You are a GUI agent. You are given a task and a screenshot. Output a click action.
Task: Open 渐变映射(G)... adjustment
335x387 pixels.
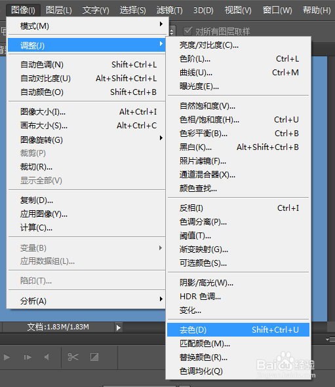pos(238,249)
